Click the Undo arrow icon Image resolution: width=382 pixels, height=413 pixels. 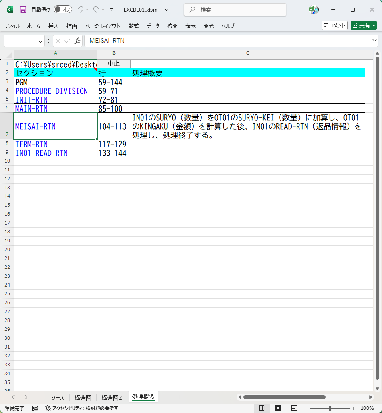click(x=80, y=10)
